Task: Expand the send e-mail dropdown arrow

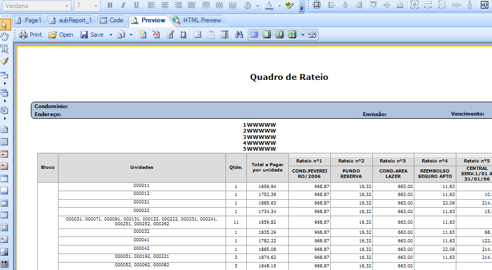Action: click(x=131, y=35)
